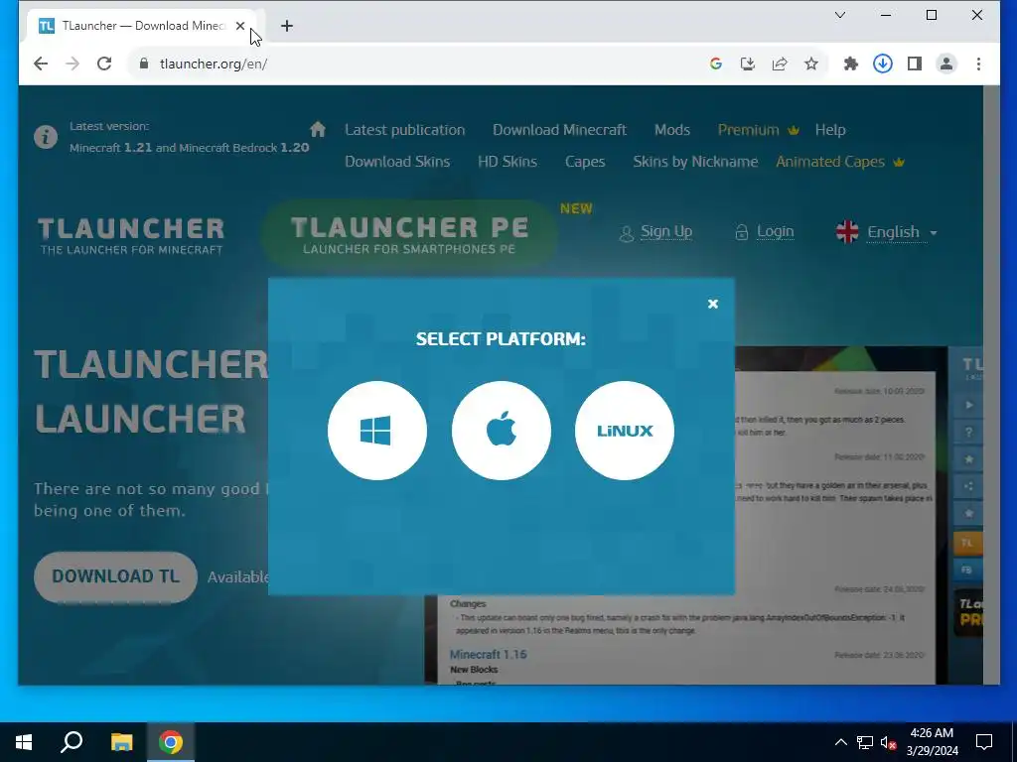Go forward in browser history
The width and height of the screenshot is (1017, 762).
[73, 63]
